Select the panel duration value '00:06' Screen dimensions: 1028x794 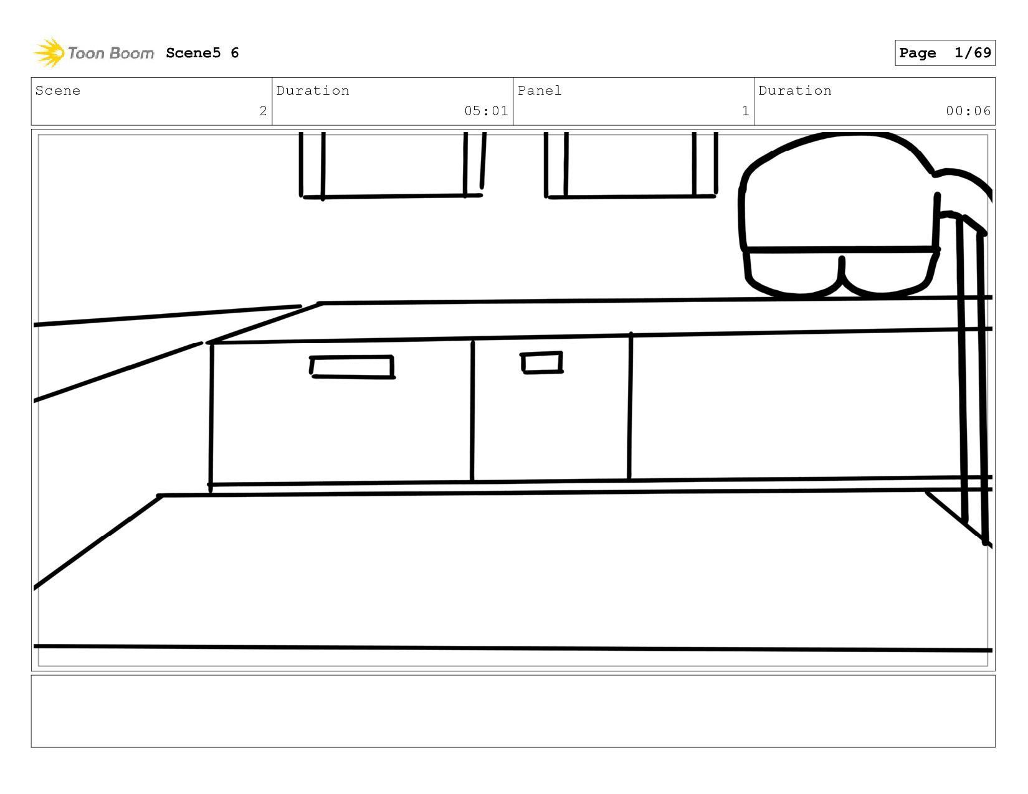[x=968, y=111]
